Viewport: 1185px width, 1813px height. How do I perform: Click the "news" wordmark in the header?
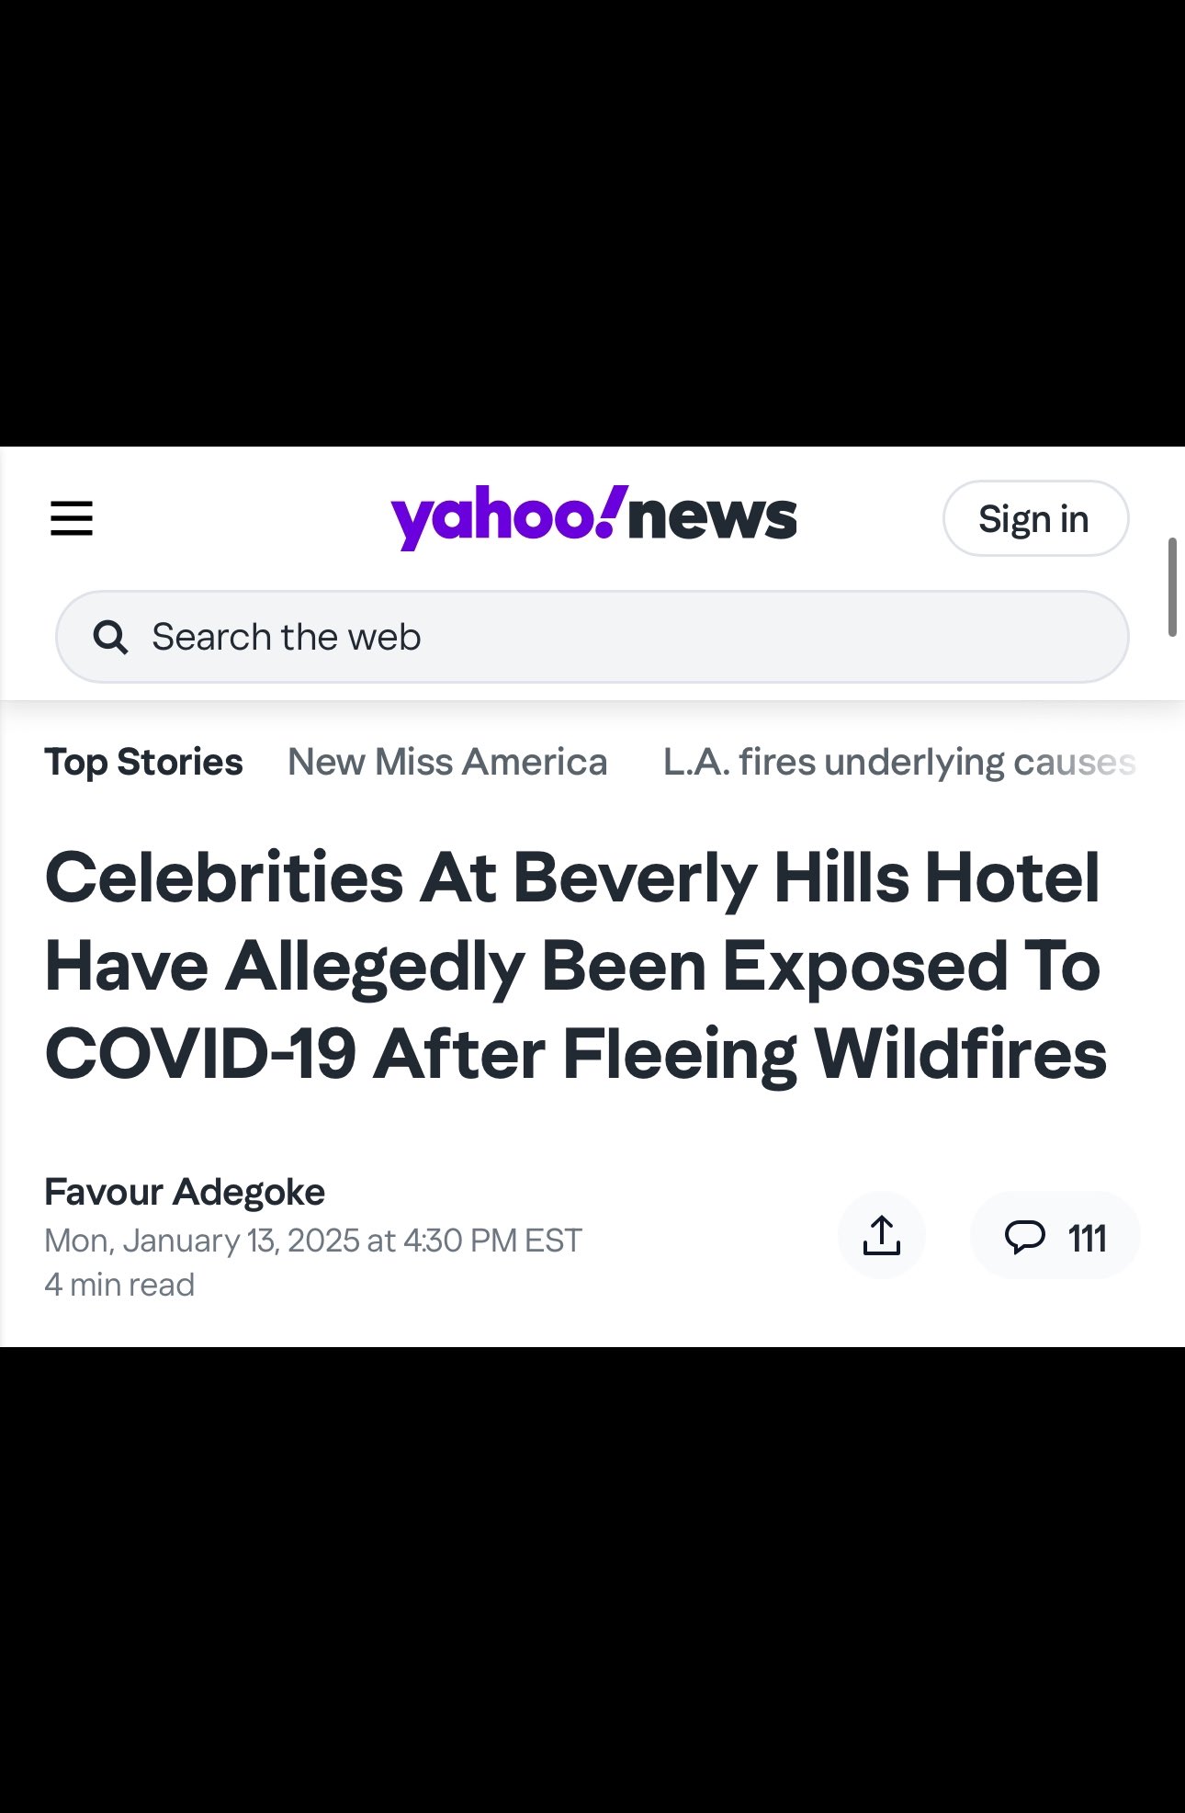[x=713, y=518]
